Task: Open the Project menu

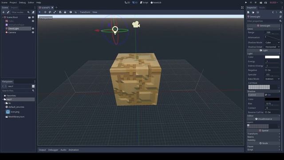Action: (x=13, y=3)
